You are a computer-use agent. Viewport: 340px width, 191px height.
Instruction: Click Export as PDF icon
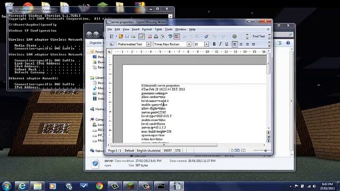pyautogui.click(x=150, y=37)
